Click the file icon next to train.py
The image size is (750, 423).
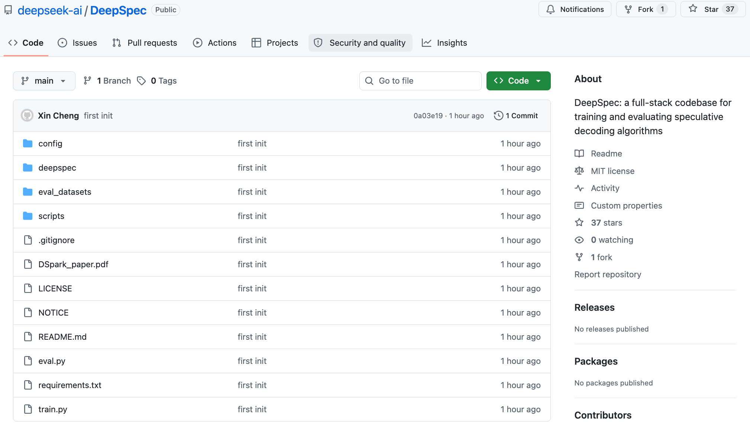tap(28, 409)
